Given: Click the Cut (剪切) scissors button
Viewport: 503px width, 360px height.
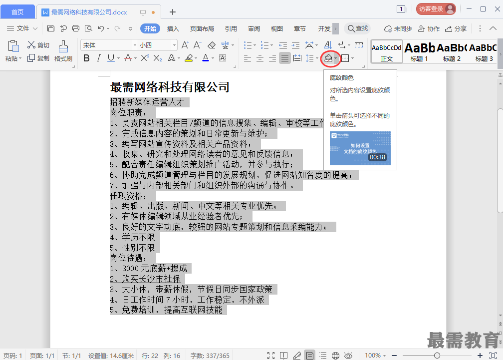Looking at the screenshot, I should (38, 45).
